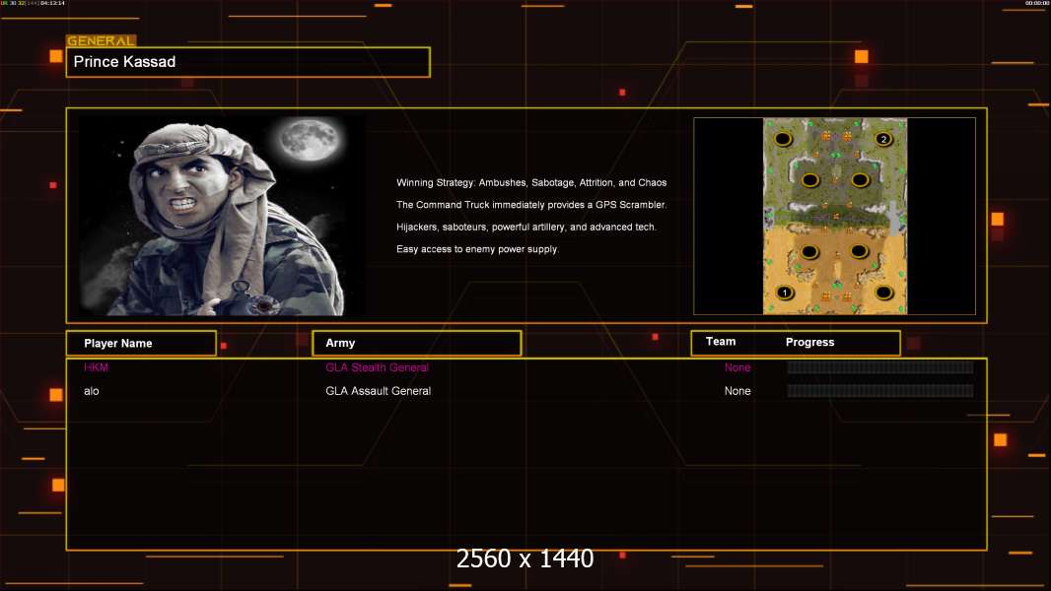Image resolution: width=1051 pixels, height=591 pixels.
Task: Select the map preview thumbnail
Action: 834,216
